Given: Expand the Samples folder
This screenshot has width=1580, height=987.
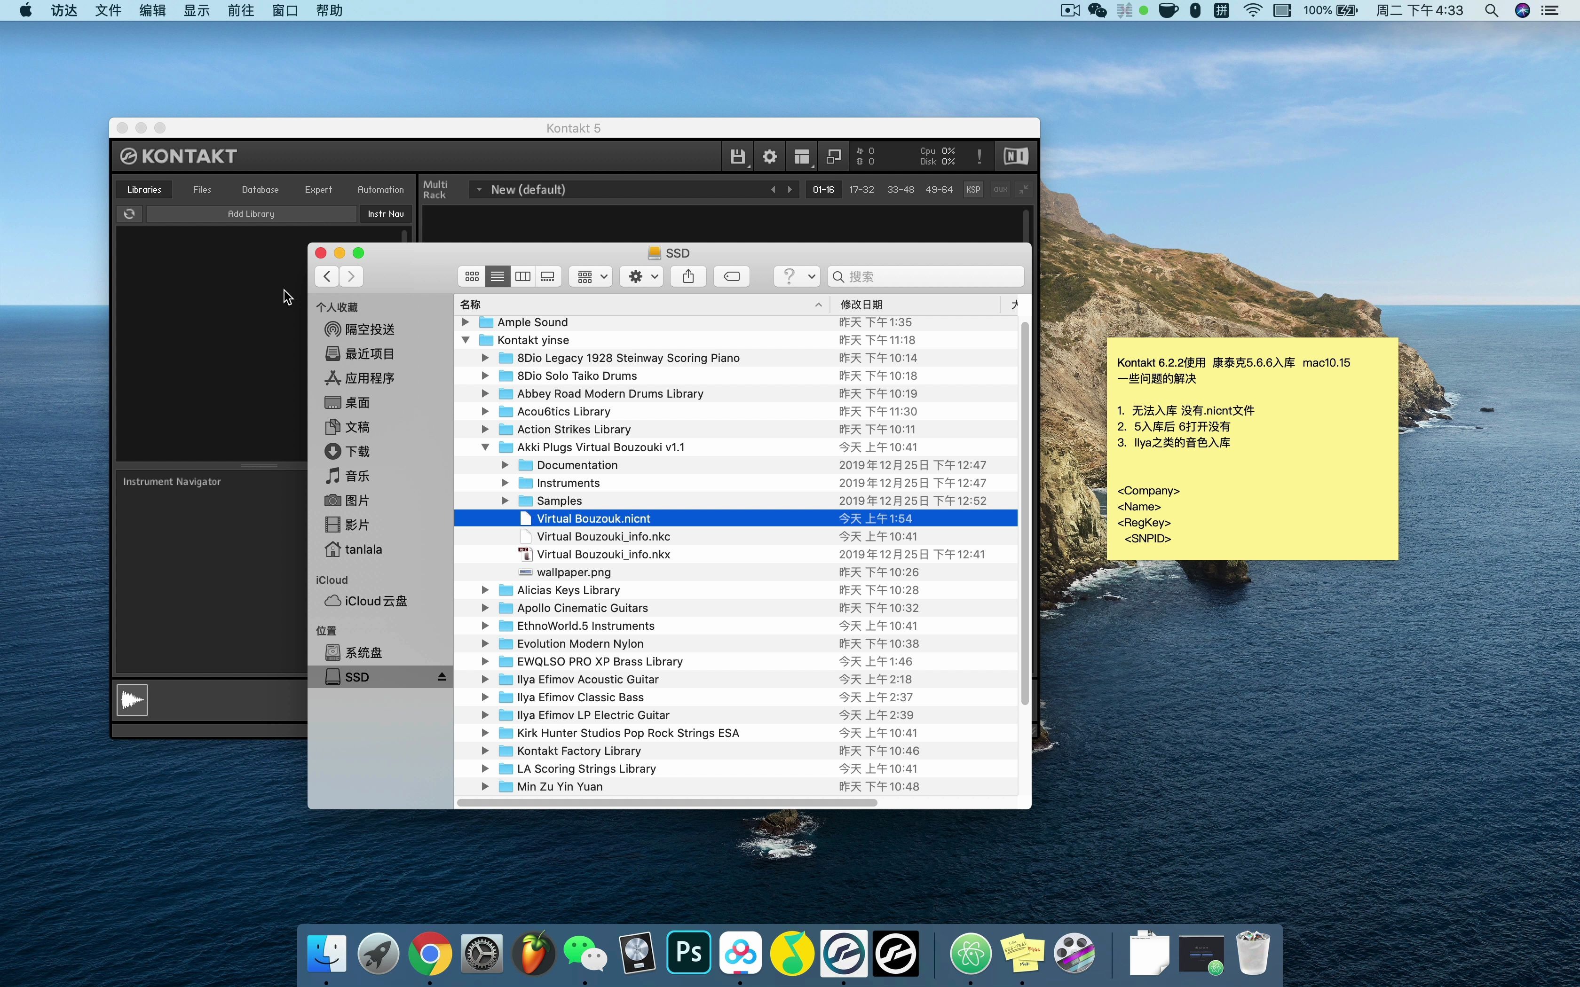Looking at the screenshot, I should [505, 501].
